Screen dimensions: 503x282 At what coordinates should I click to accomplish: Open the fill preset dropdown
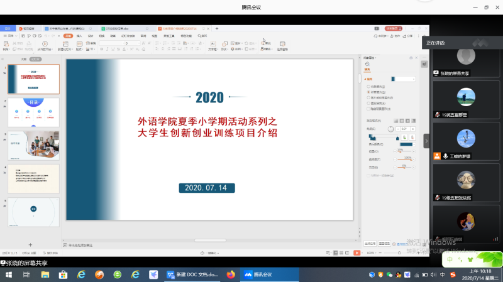pyautogui.click(x=402, y=79)
